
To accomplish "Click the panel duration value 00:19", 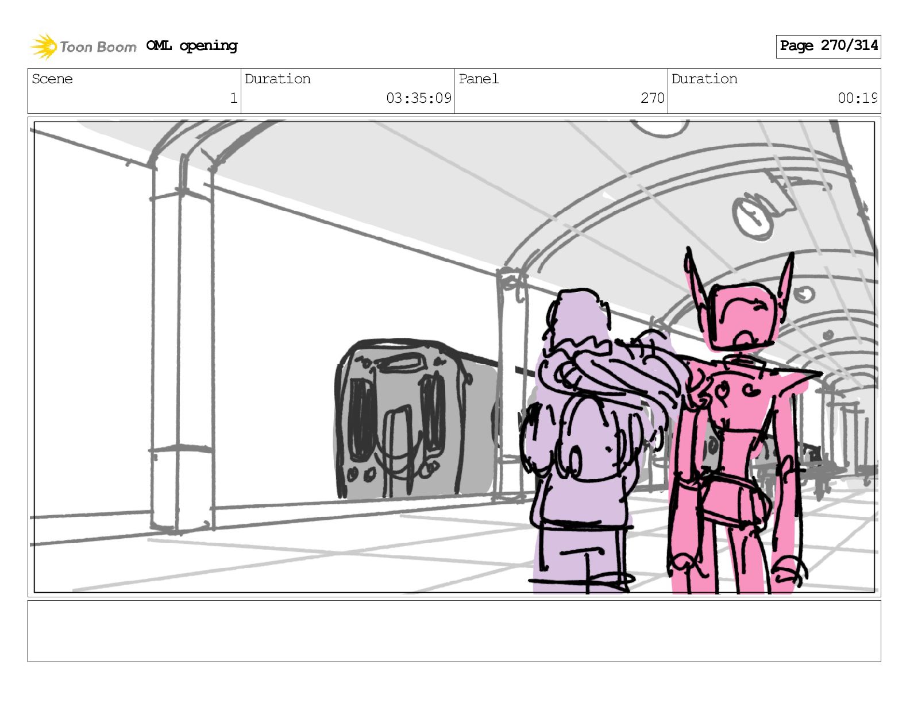I will pos(857,98).
